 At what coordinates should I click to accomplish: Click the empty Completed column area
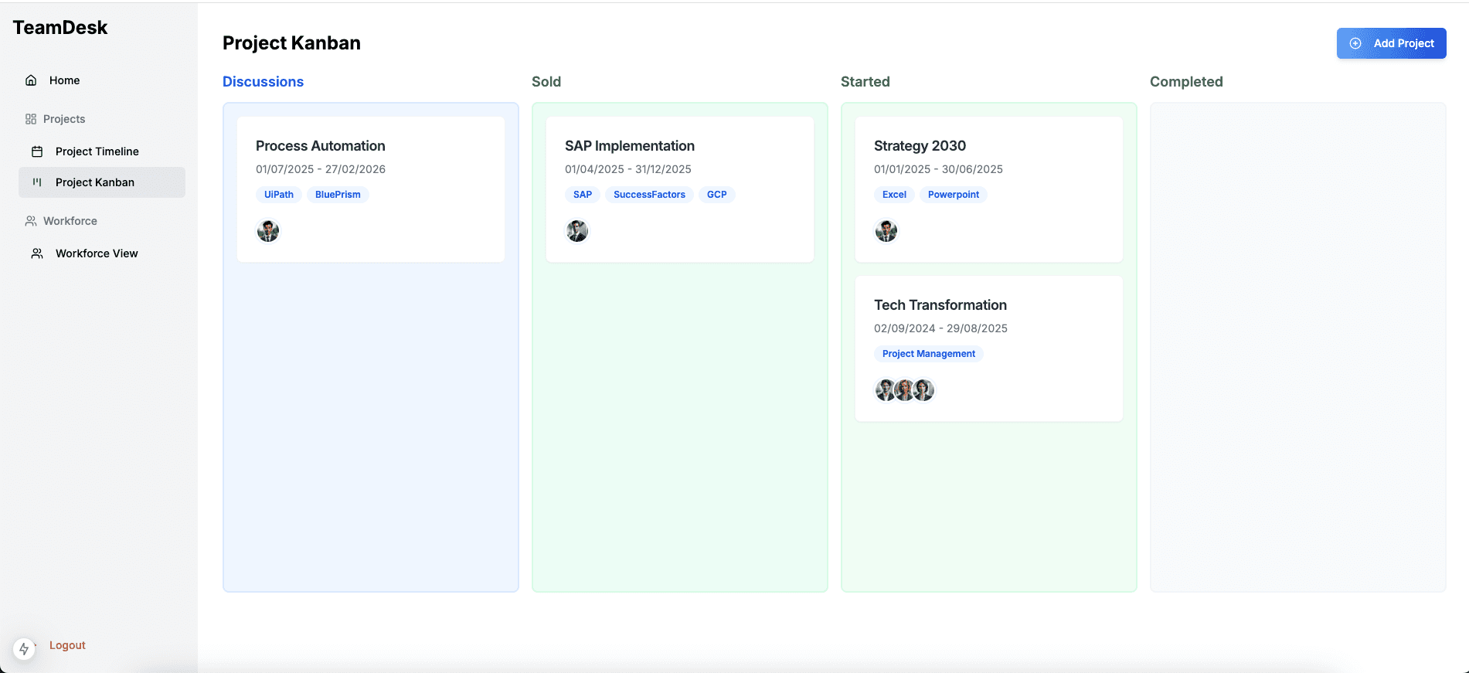click(1297, 348)
